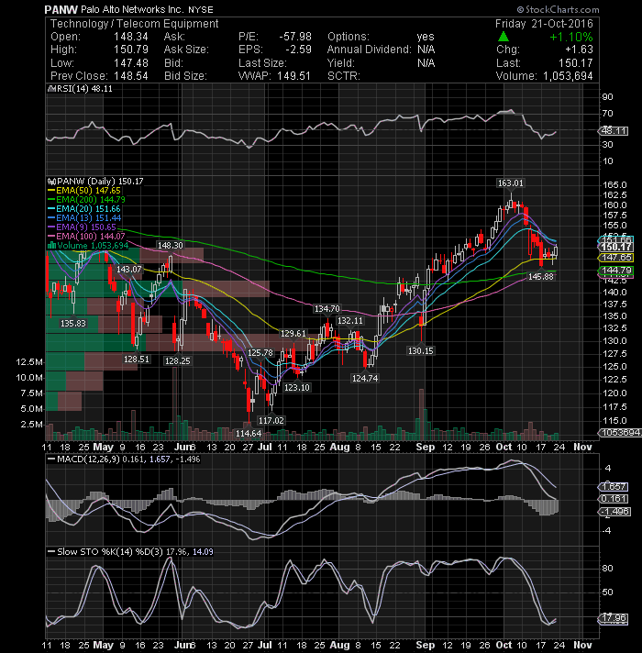This screenshot has width=642, height=653.
Task: Click the 135.83 price annotation
Action: tap(72, 323)
